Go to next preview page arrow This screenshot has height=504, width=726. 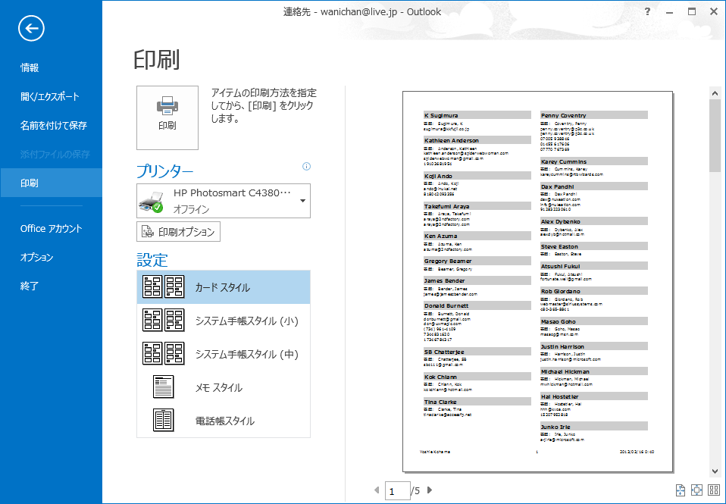[x=430, y=490]
